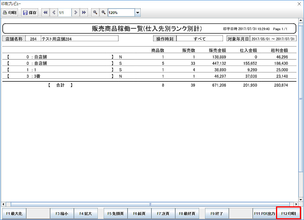
Task: Click the zoom out magnifier icon
Action: tap(95, 13)
